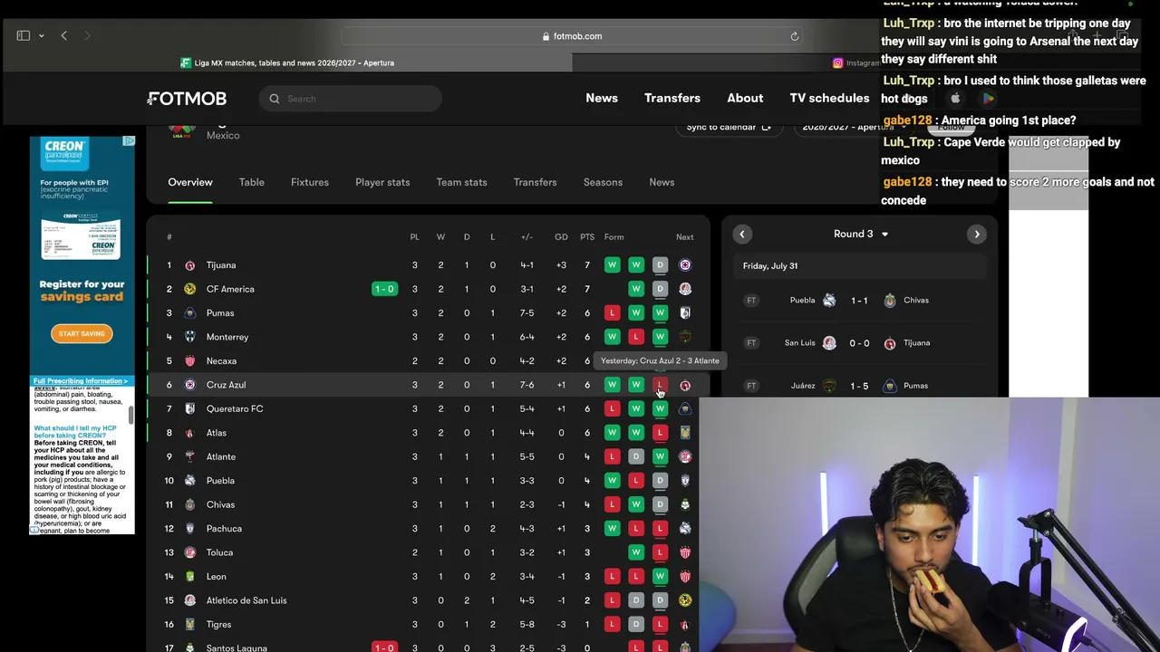Click the Leon club crest in the table
The height and width of the screenshot is (652, 1160).
coord(189,577)
